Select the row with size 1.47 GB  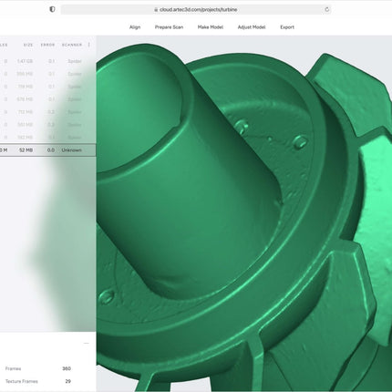tap(48, 61)
